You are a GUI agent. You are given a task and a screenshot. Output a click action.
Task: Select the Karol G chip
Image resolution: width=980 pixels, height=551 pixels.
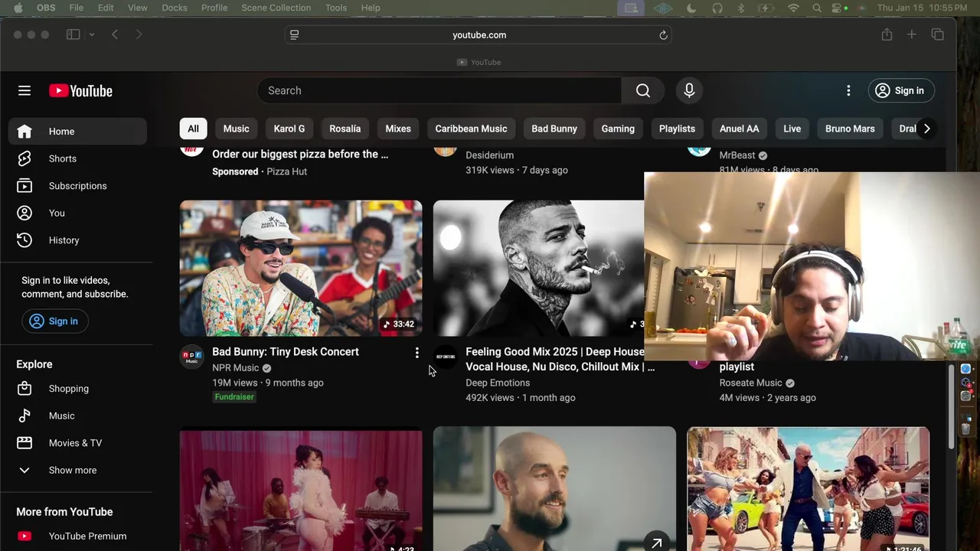[289, 129]
